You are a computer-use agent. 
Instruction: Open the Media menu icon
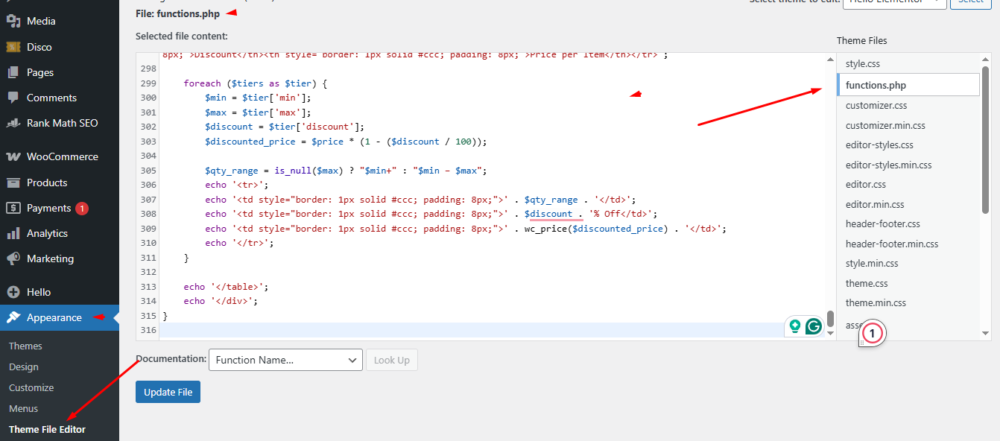[13, 22]
